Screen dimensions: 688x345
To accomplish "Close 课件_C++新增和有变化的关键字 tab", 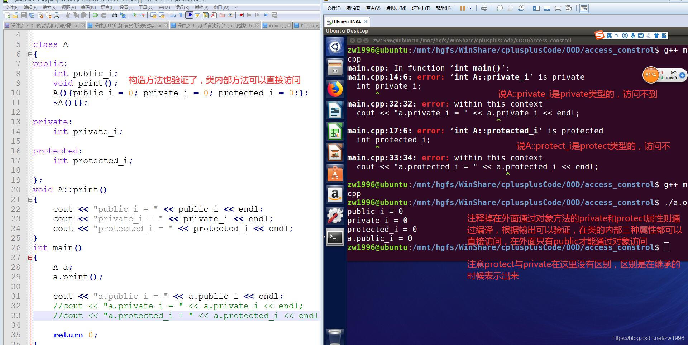I will point(166,25).
